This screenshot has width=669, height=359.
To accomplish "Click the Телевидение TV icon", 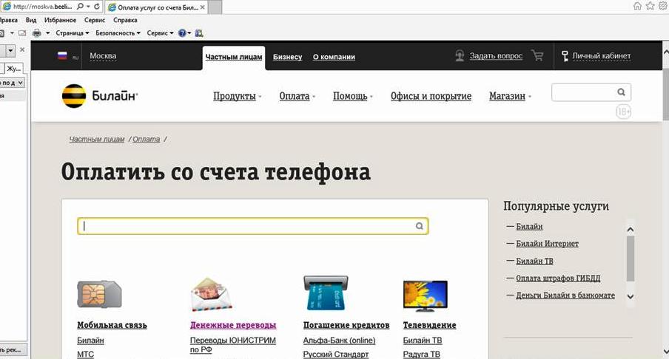I will click(425, 295).
